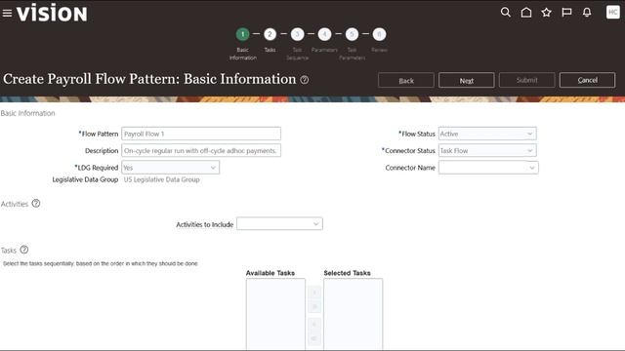Viewport: 625px width, 351px height.
Task: Open help icon beside page title
Action: coord(305,80)
